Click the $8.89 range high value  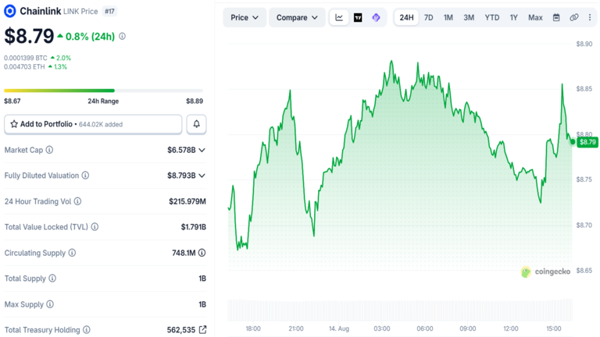click(x=195, y=101)
